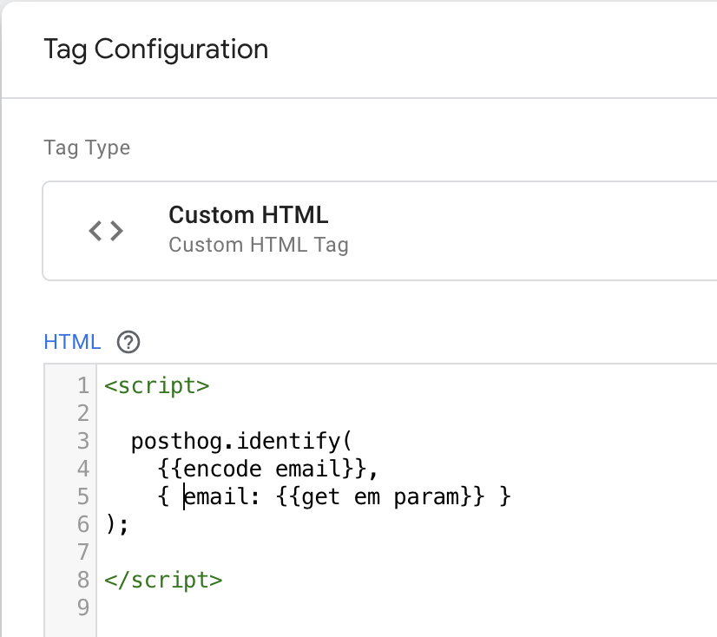Click the closing ); on line 6
717x637 pixels.
116,524
